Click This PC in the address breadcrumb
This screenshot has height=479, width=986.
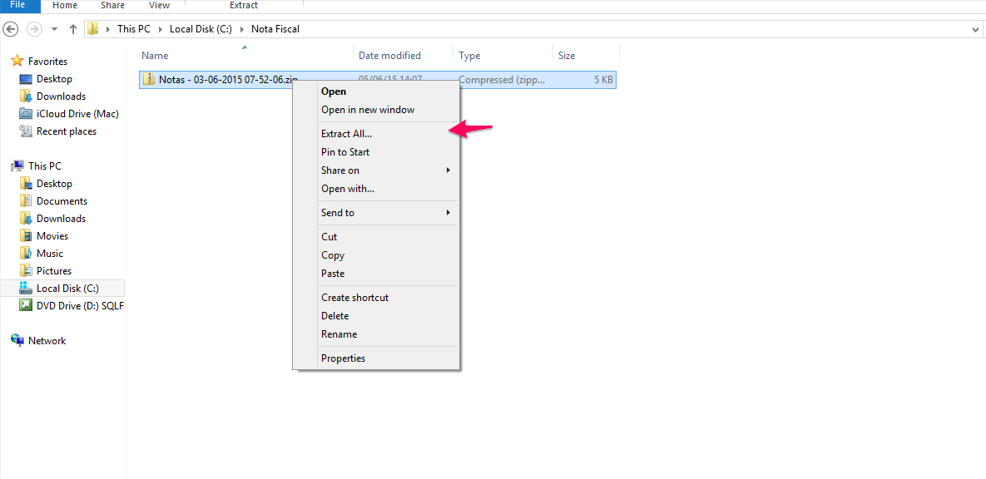[x=135, y=29]
